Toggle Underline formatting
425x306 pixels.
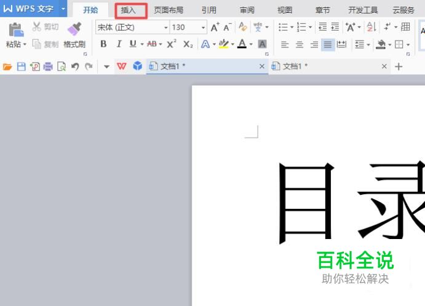[133, 44]
